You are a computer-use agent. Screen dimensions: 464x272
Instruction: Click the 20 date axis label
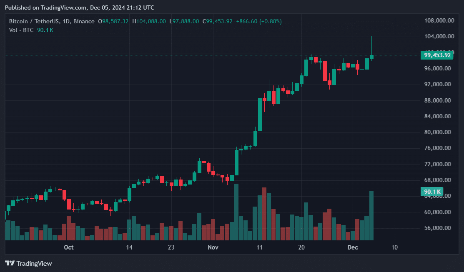coord(301,247)
